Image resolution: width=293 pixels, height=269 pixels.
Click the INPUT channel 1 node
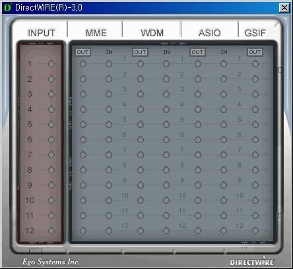(51, 64)
